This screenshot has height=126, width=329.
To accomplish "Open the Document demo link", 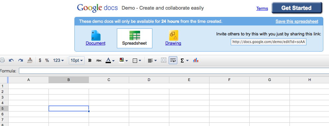I will [x=96, y=43].
